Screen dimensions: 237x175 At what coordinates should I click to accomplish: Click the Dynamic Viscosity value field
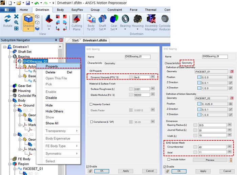(142, 77)
